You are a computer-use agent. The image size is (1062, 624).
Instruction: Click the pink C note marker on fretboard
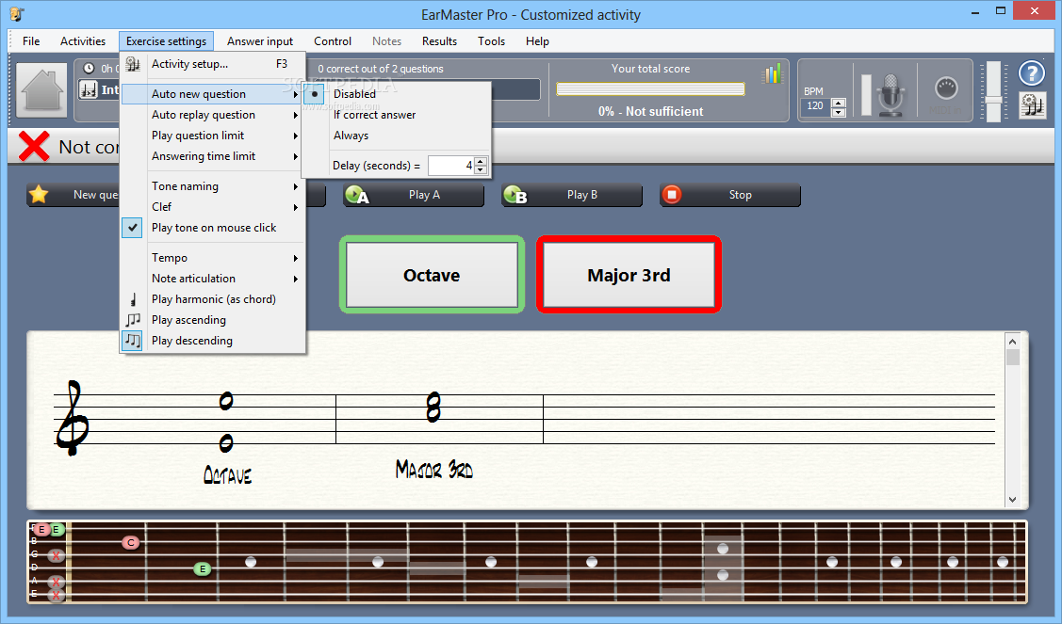[131, 542]
